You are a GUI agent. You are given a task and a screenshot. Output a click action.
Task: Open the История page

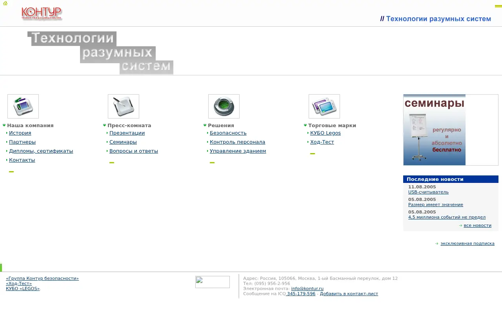tap(20, 133)
